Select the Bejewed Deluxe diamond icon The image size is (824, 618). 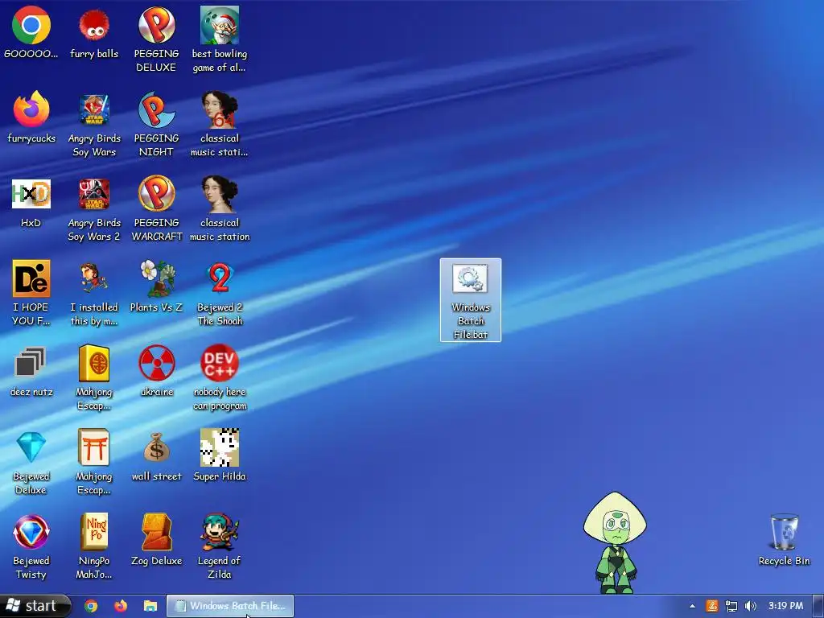pyautogui.click(x=31, y=463)
